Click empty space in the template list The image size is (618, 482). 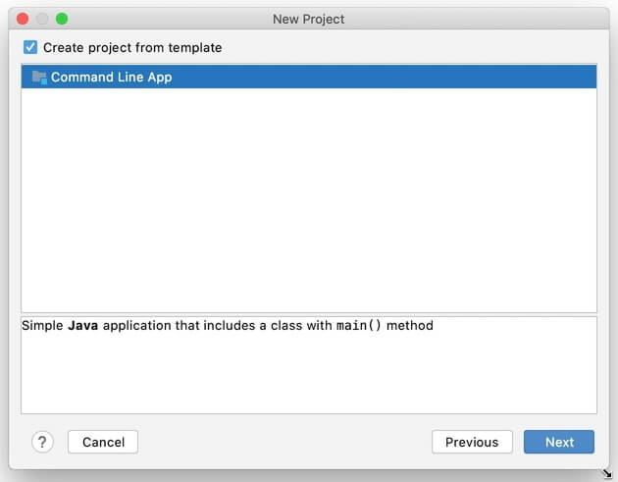point(308,196)
